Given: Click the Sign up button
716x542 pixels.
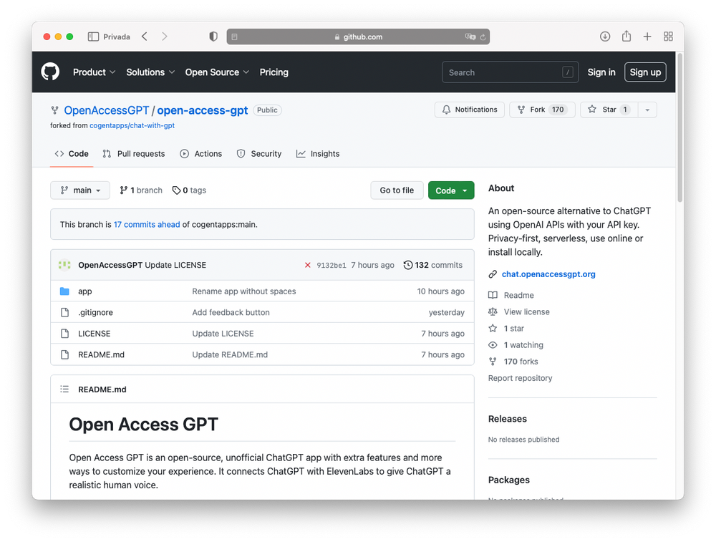Looking at the screenshot, I should 645,72.
